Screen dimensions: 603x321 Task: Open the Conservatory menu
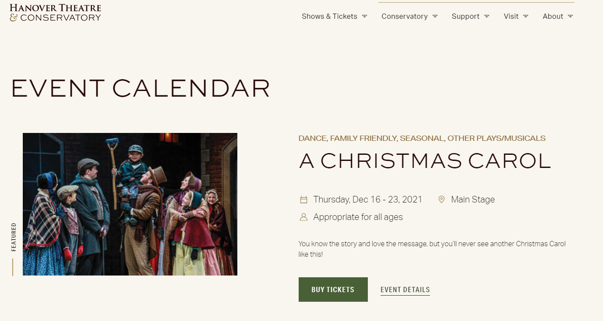pos(404,17)
